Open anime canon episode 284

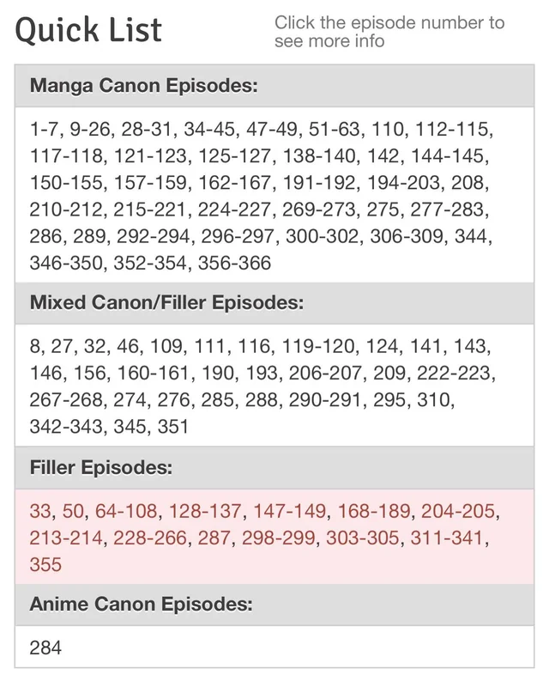tap(45, 647)
